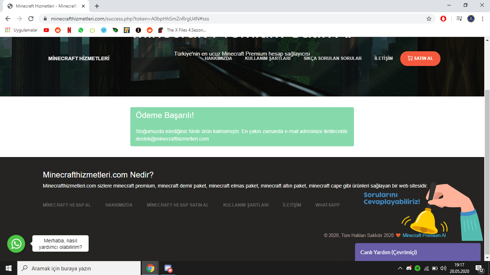490x275 pixels.
Task: Click the Merhaba, nasıl yardımcı olabilirim? bubble
Action: [60, 244]
